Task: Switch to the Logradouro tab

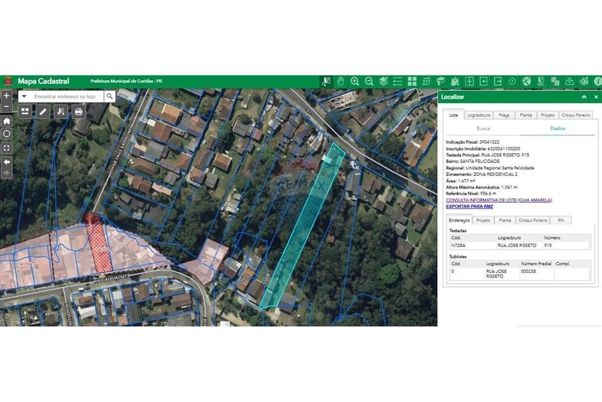Action: click(x=479, y=115)
